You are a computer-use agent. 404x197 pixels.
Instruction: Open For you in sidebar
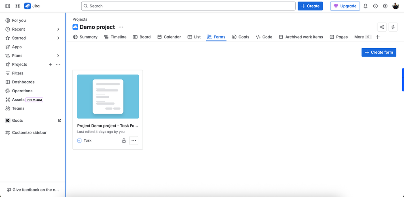pyautogui.click(x=33, y=20)
